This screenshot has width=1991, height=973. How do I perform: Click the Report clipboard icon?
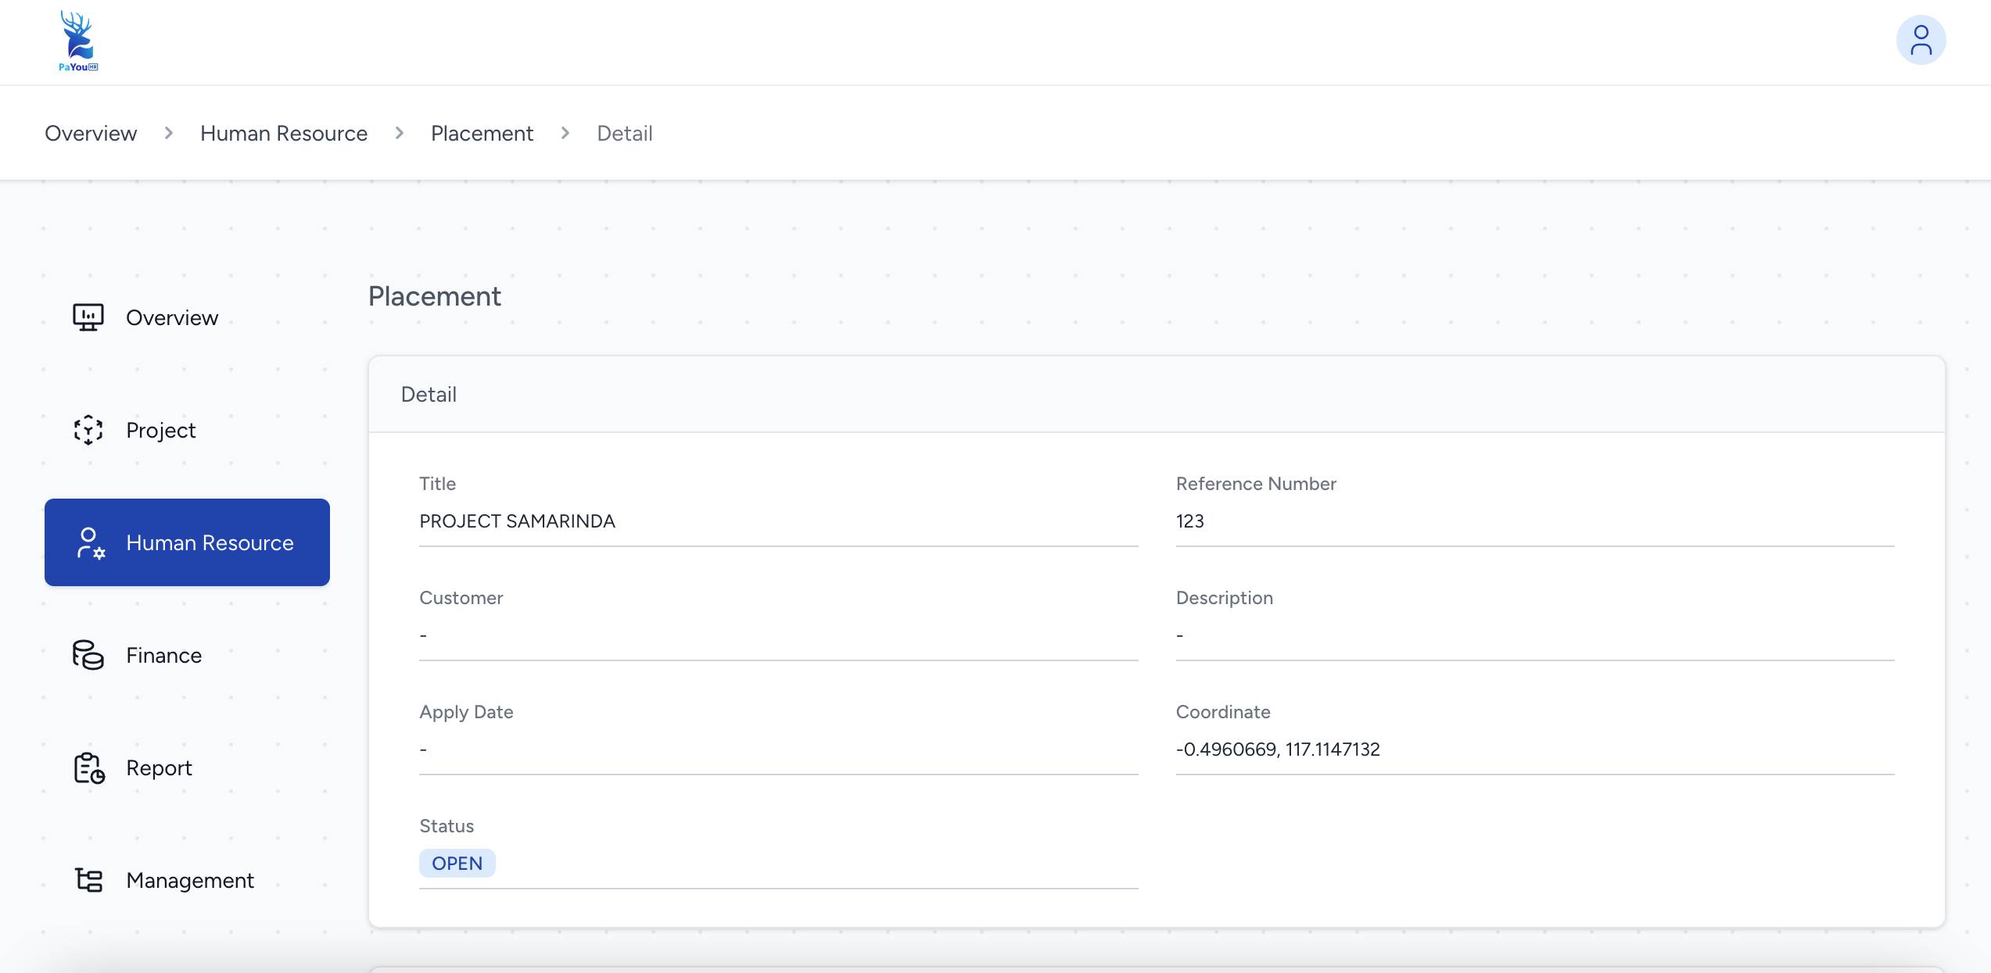click(x=89, y=767)
